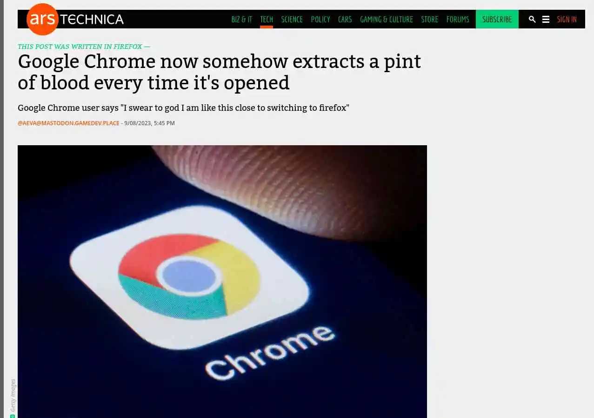Image resolution: width=594 pixels, height=418 pixels.
Task: Click the green Subscribe button
Action: point(497,19)
